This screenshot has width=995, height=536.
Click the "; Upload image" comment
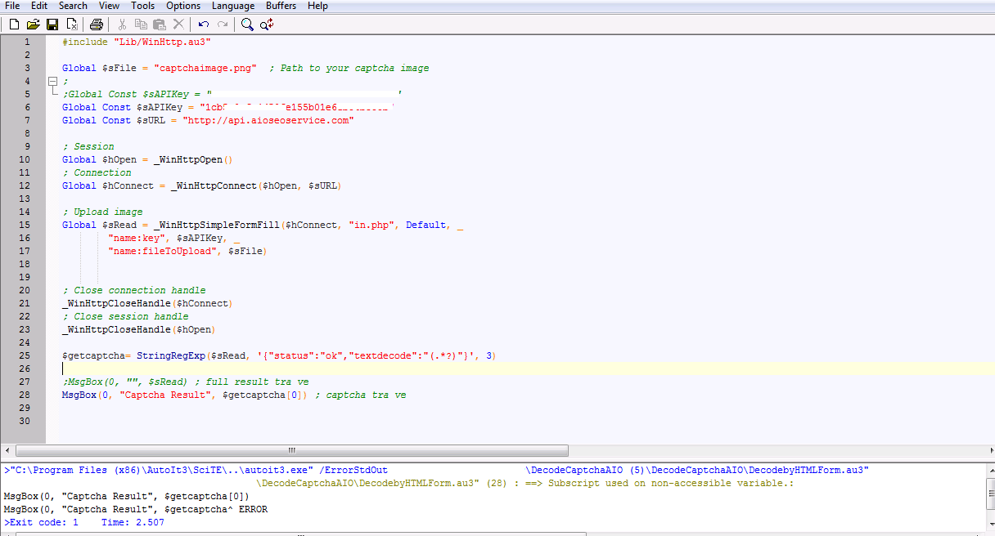(102, 212)
